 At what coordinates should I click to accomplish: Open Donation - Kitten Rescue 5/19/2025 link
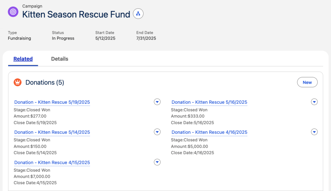click(x=52, y=102)
